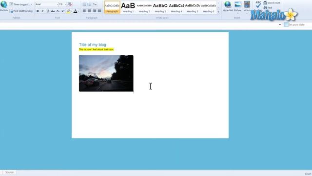Toggle subscript formatting
The image size is (312, 176).
pos(58,11)
